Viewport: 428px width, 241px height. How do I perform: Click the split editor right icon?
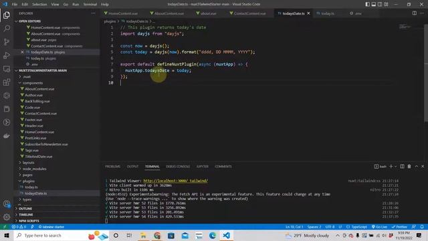point(415,13)
